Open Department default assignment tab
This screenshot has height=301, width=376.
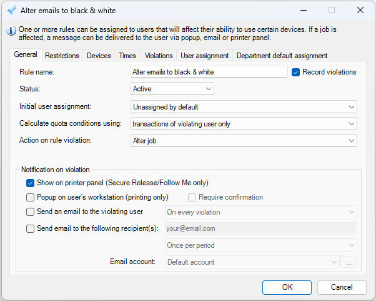coord(282,56)
